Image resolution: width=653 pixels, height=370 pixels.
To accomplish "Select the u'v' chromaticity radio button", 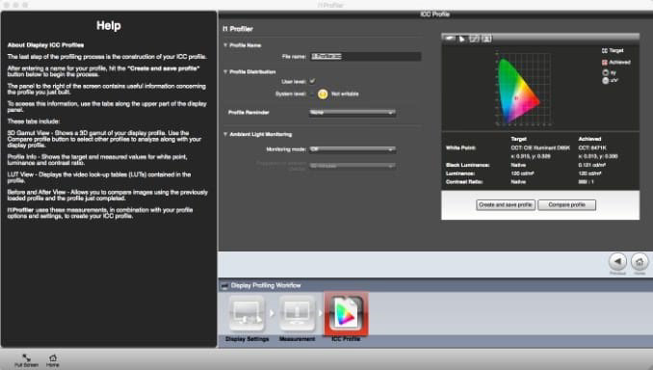I will coord(606,80).
